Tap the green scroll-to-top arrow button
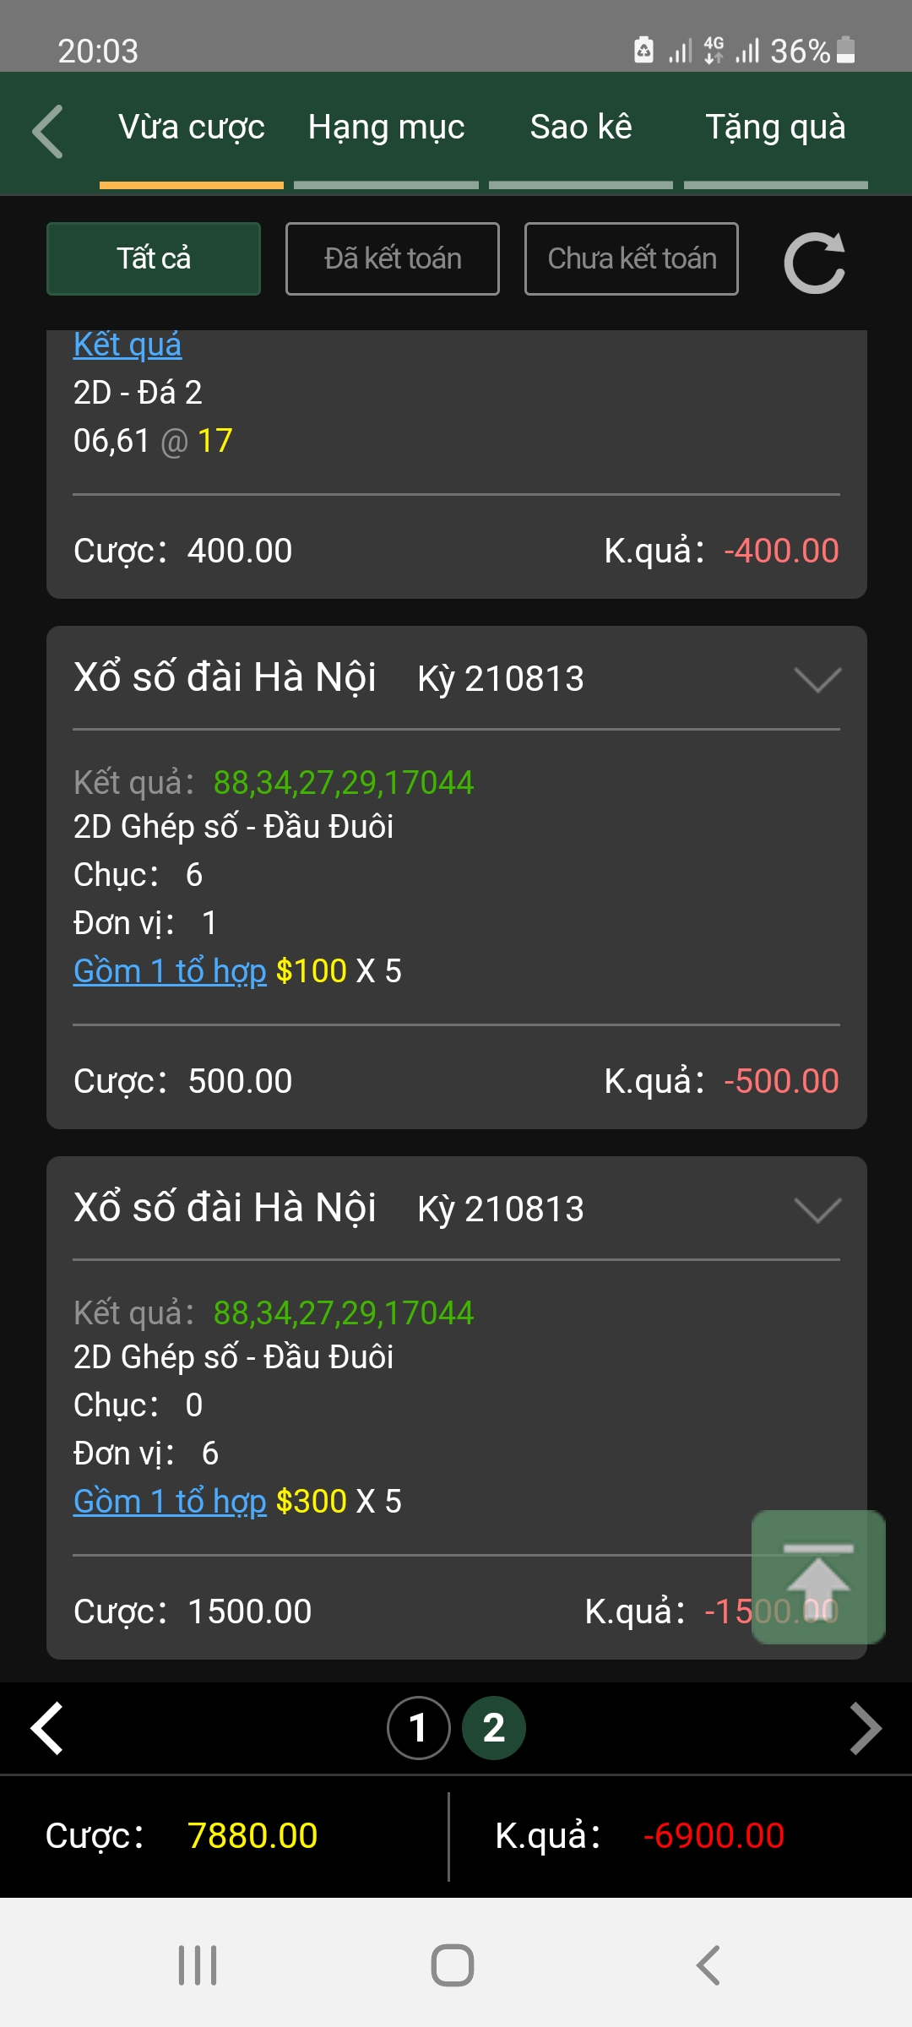 [x=818, y=1577]
